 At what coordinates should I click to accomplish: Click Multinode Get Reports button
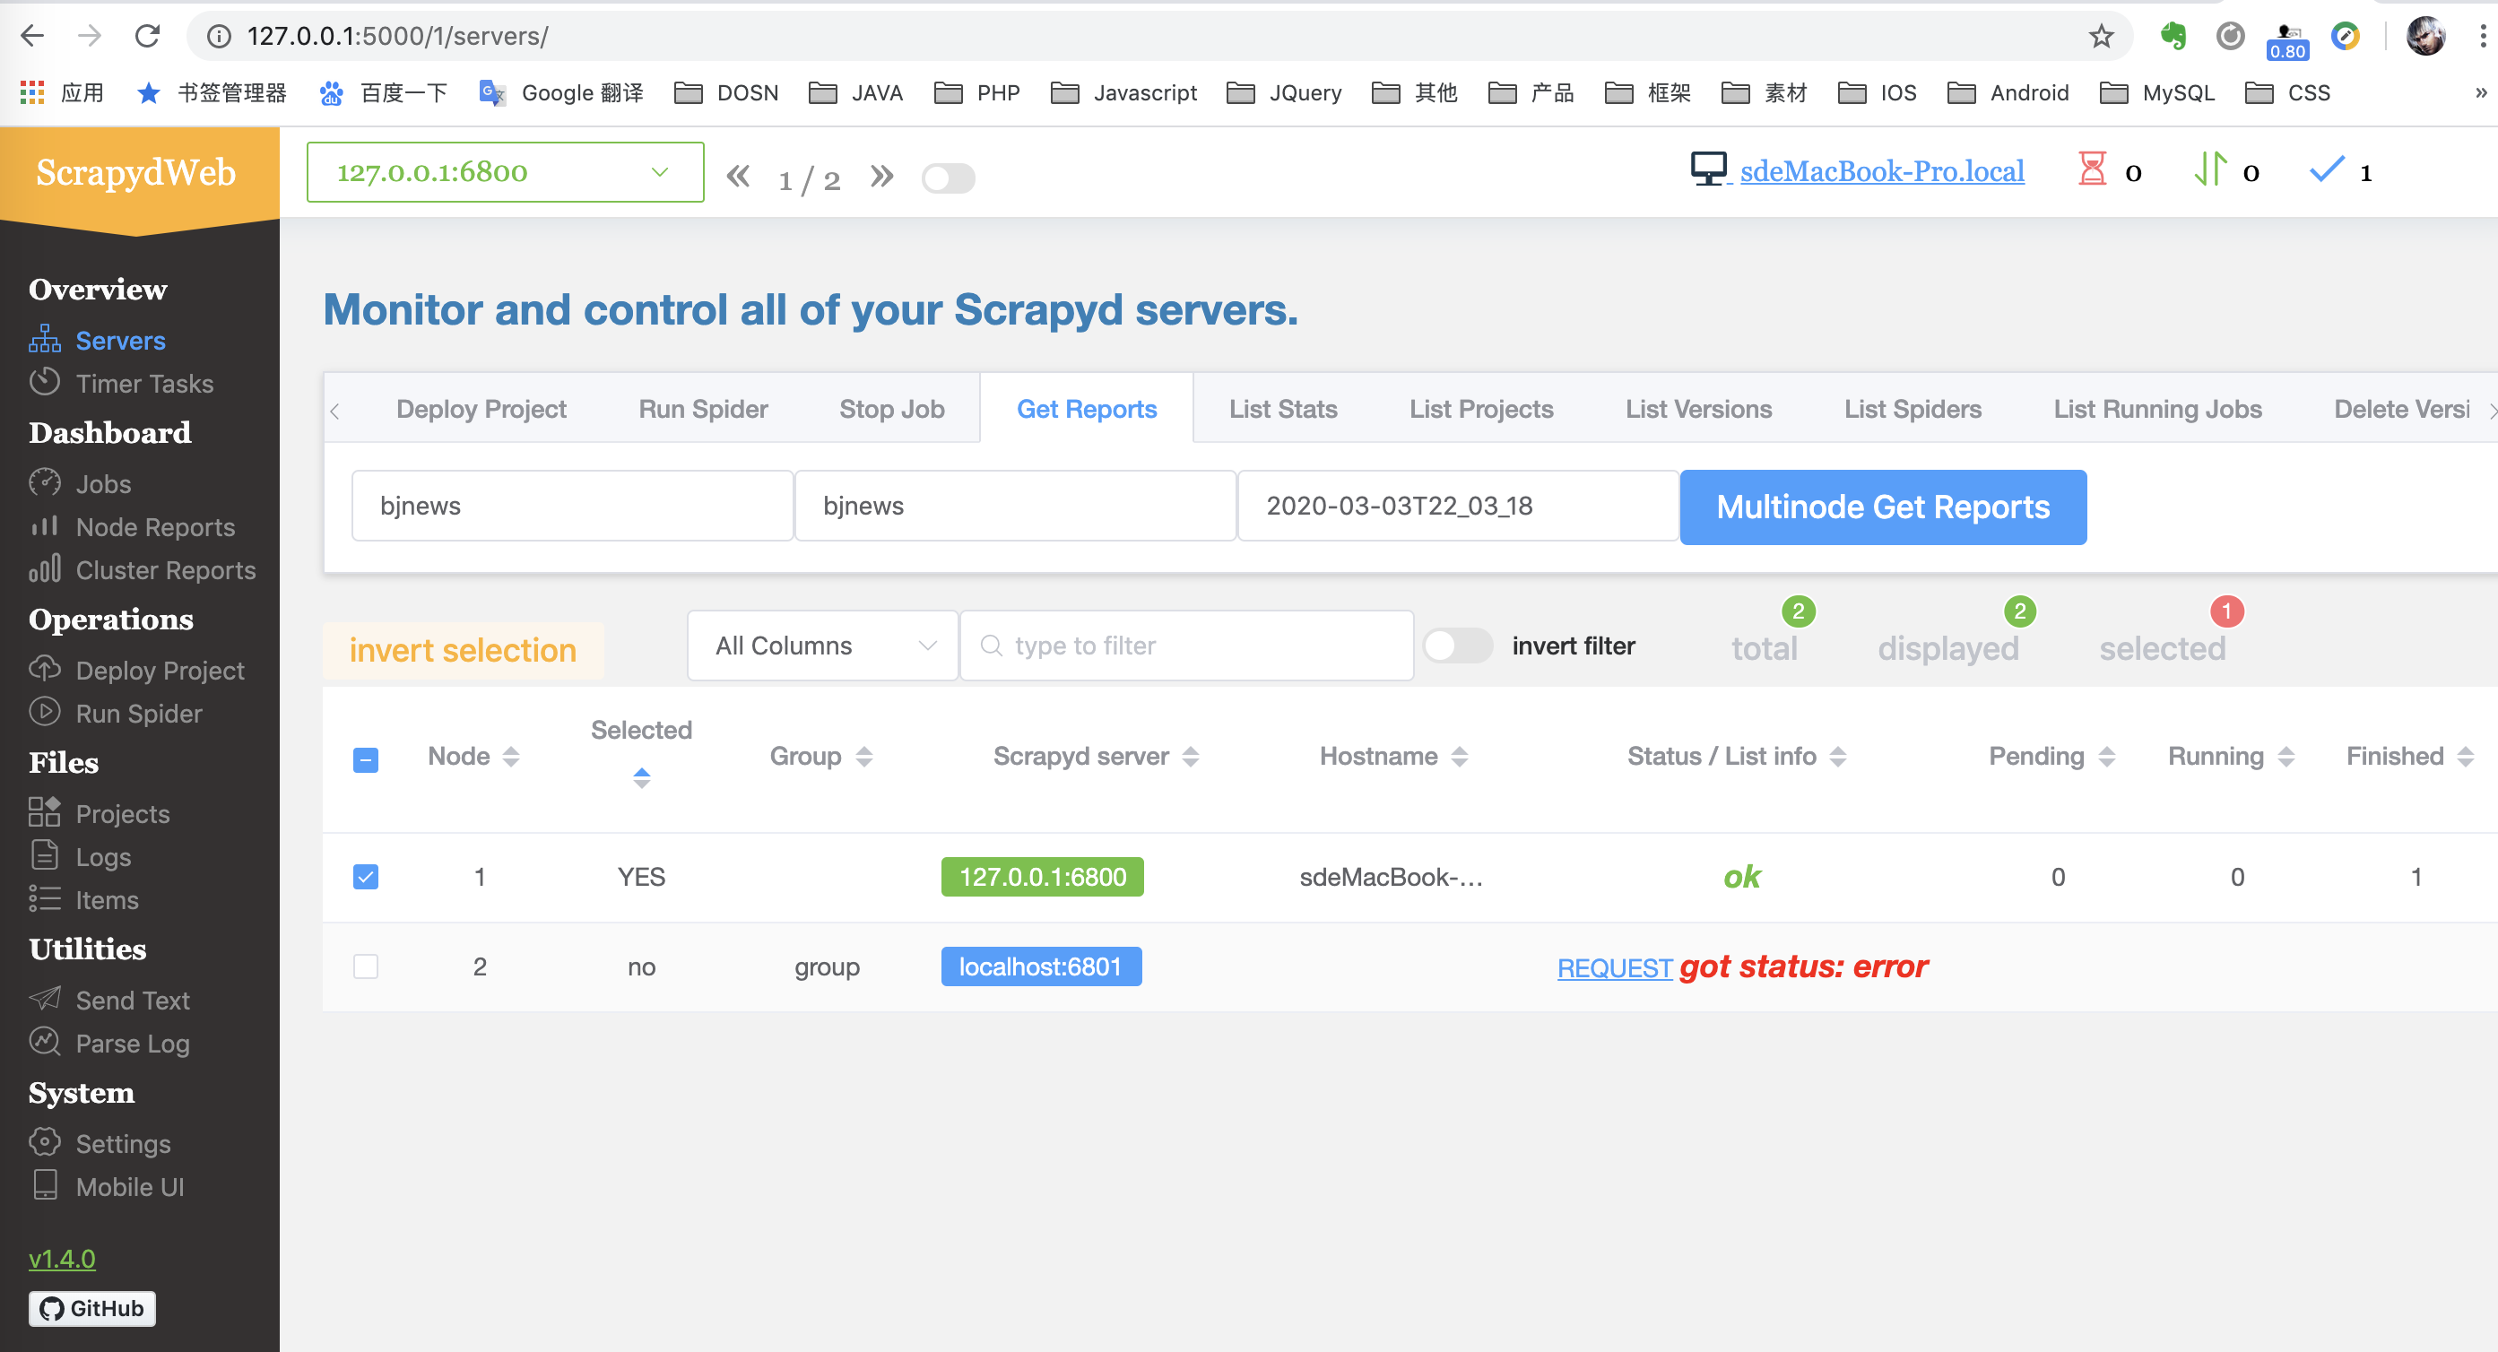click(1882, 507)
